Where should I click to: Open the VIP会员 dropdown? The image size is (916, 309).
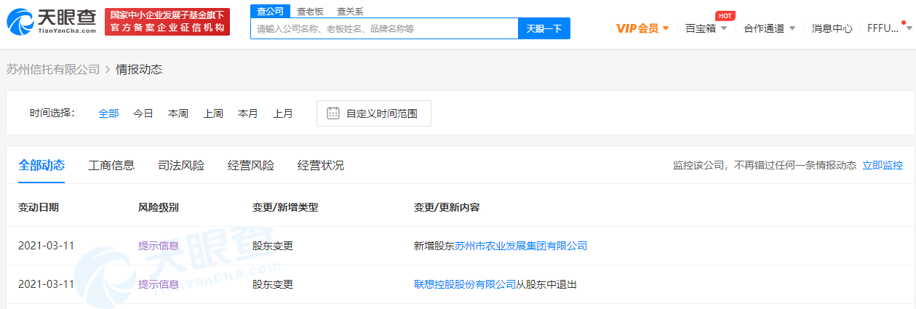(x=642, y=28)
